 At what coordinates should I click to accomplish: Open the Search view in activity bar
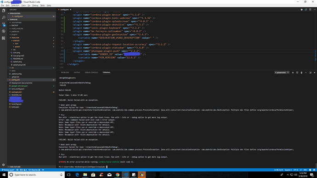(3, 17)
